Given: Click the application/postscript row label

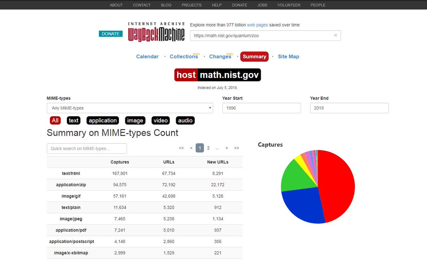Looking at the screenshot, I should coord(72,241).
